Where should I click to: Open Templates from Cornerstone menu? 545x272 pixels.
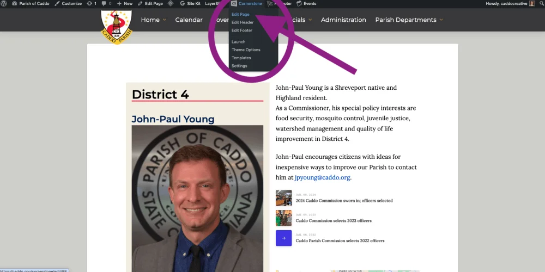tap(241, 58)
